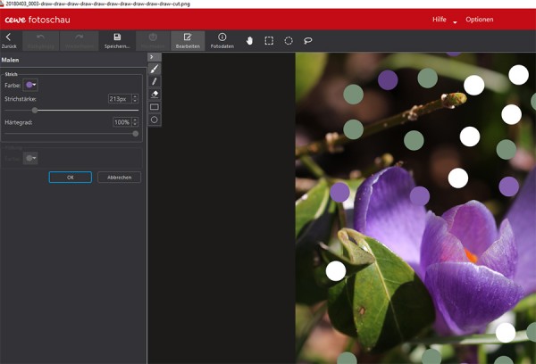Open the Farbe color dropdown
Screen dimensions: 536x364
30,85
